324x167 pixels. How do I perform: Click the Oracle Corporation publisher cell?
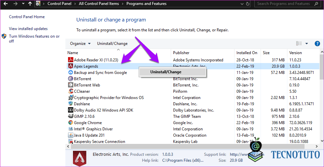tap(190, 135)
